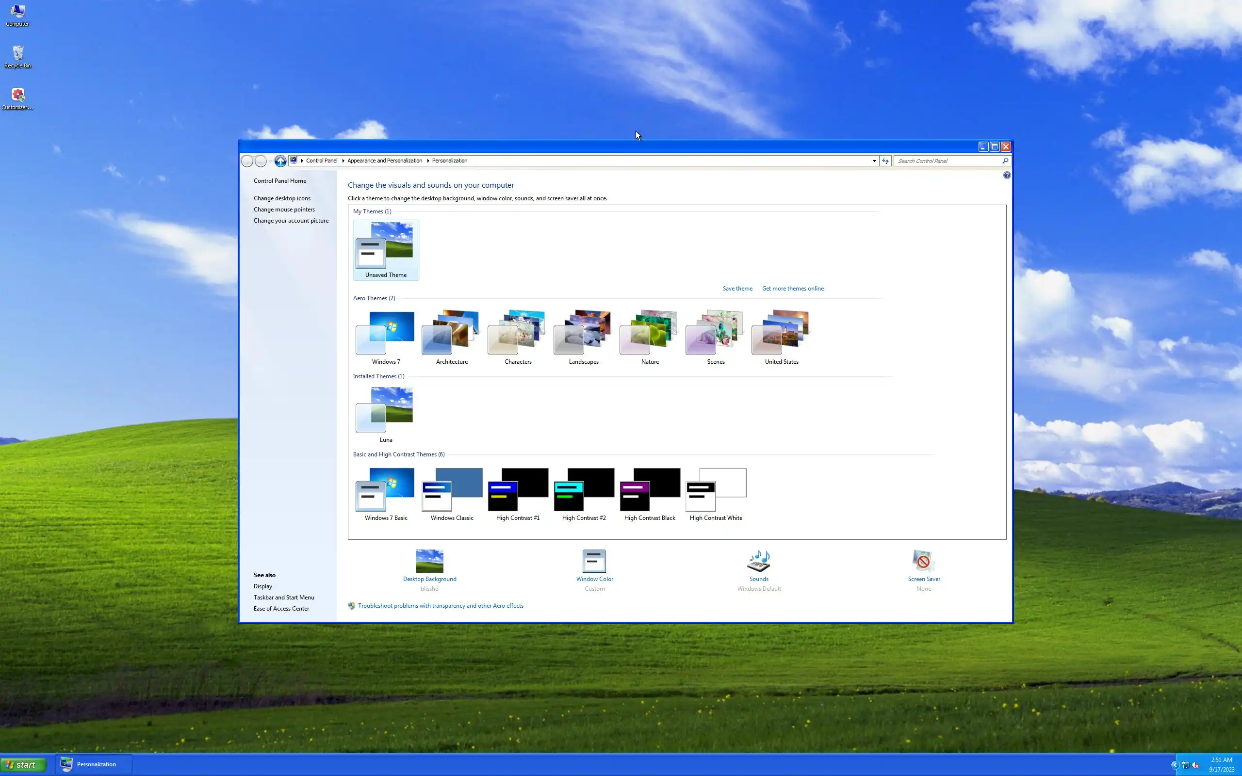Viewport: 1242px width, 776px height.
Task: Open the start menu
Action: coord(23,765)
